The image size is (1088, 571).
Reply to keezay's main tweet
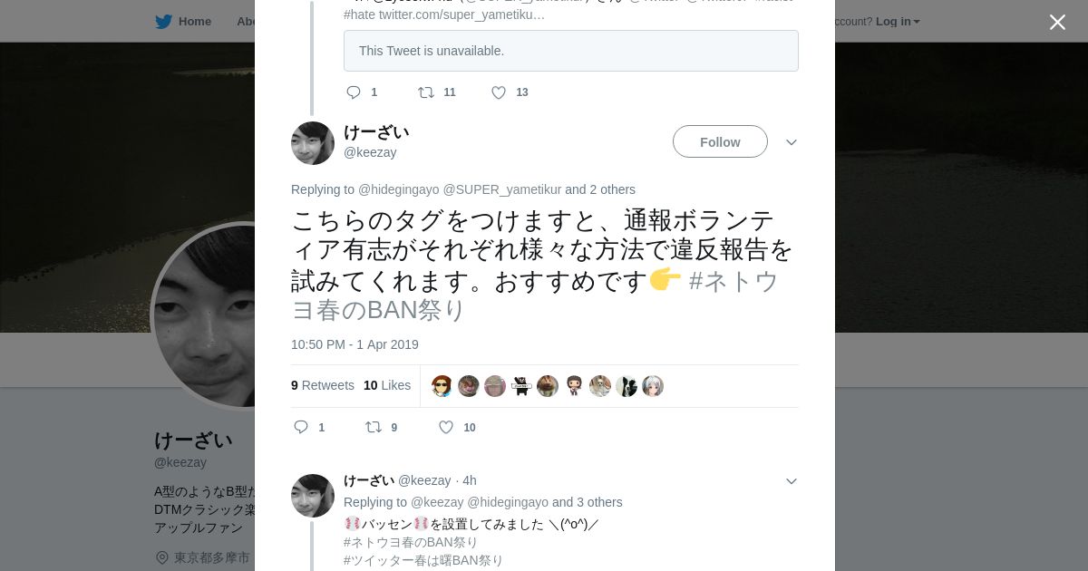point(302,427)
